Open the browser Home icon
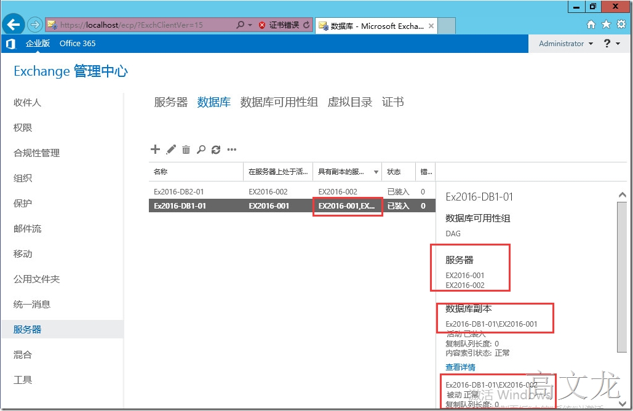This screenshot has width=633, height=411. [591, 25]
